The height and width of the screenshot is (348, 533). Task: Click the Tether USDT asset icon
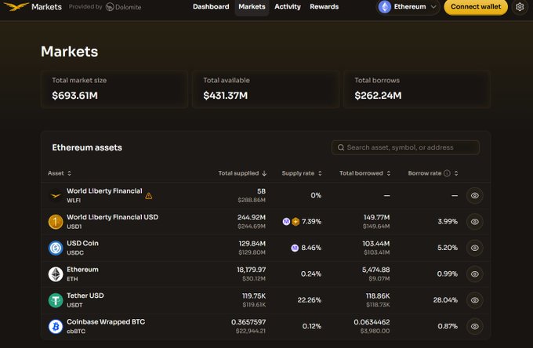(56, 300)
